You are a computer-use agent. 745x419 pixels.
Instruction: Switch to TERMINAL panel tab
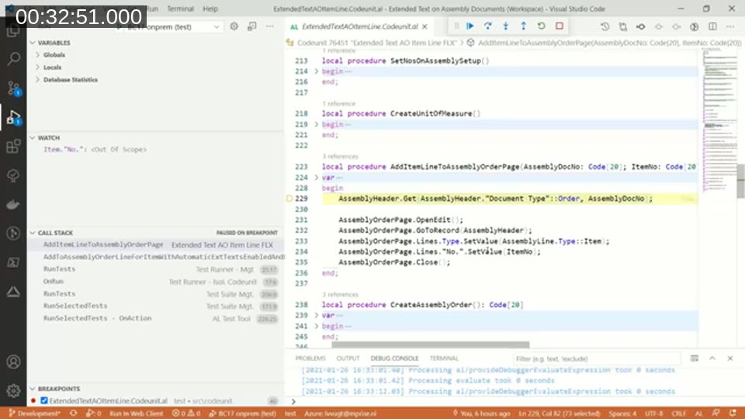coord(444,358)
